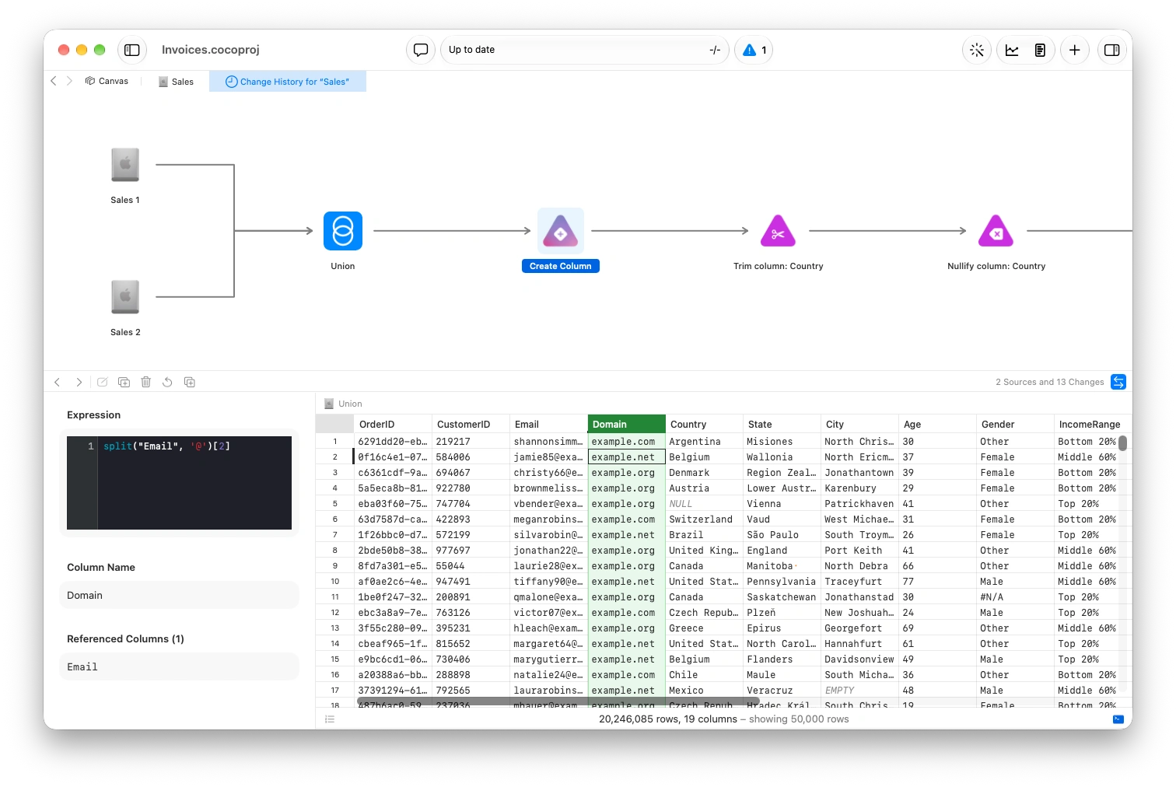Click the duplicate-plus icon after revert arrow
Screen dimensions: 1176x787
189,382
